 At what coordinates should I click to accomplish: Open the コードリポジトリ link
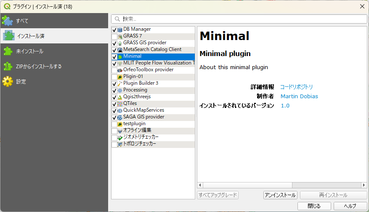[296, 87]
